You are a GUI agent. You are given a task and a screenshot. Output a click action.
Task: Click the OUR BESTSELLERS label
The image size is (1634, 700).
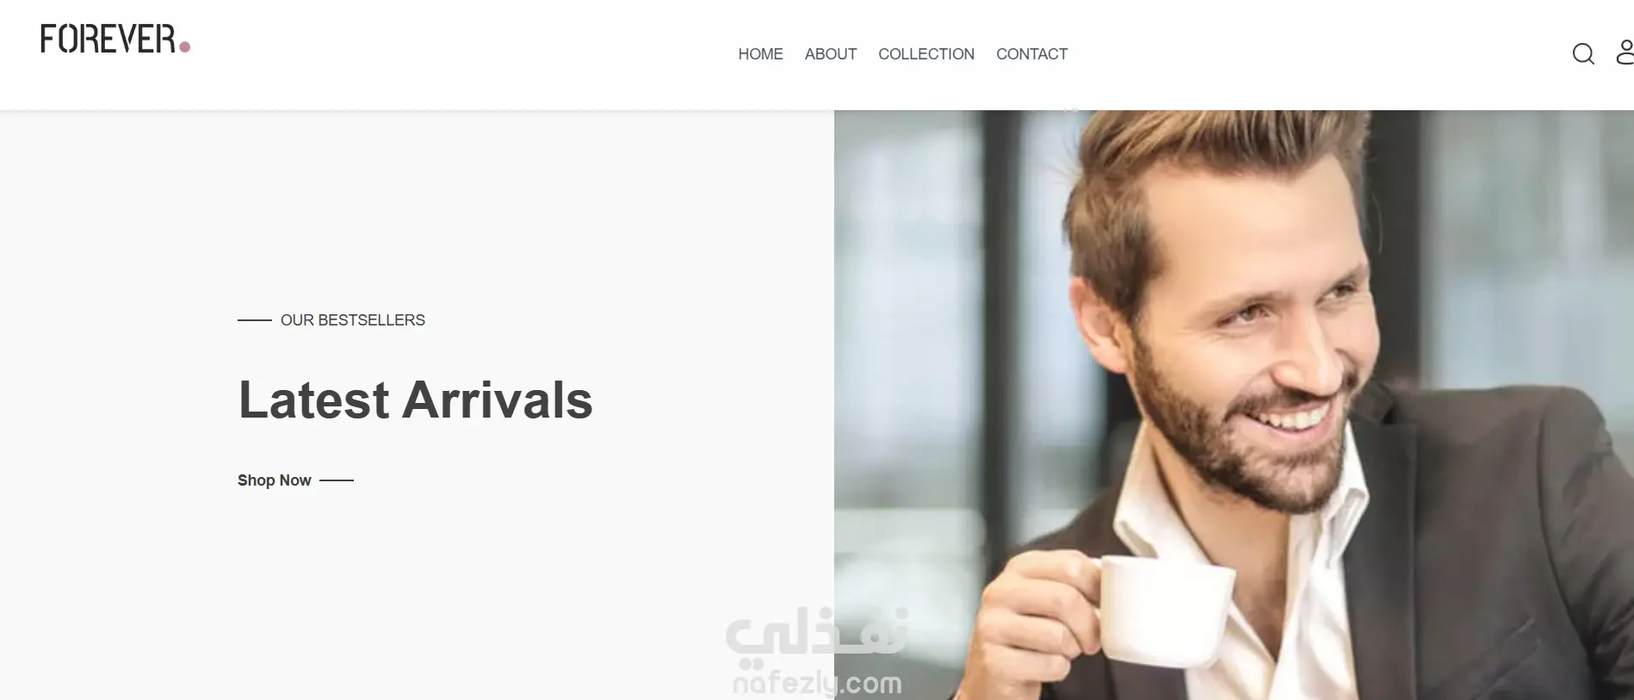353,320
